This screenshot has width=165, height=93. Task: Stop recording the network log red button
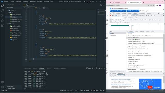click(111, 16)
